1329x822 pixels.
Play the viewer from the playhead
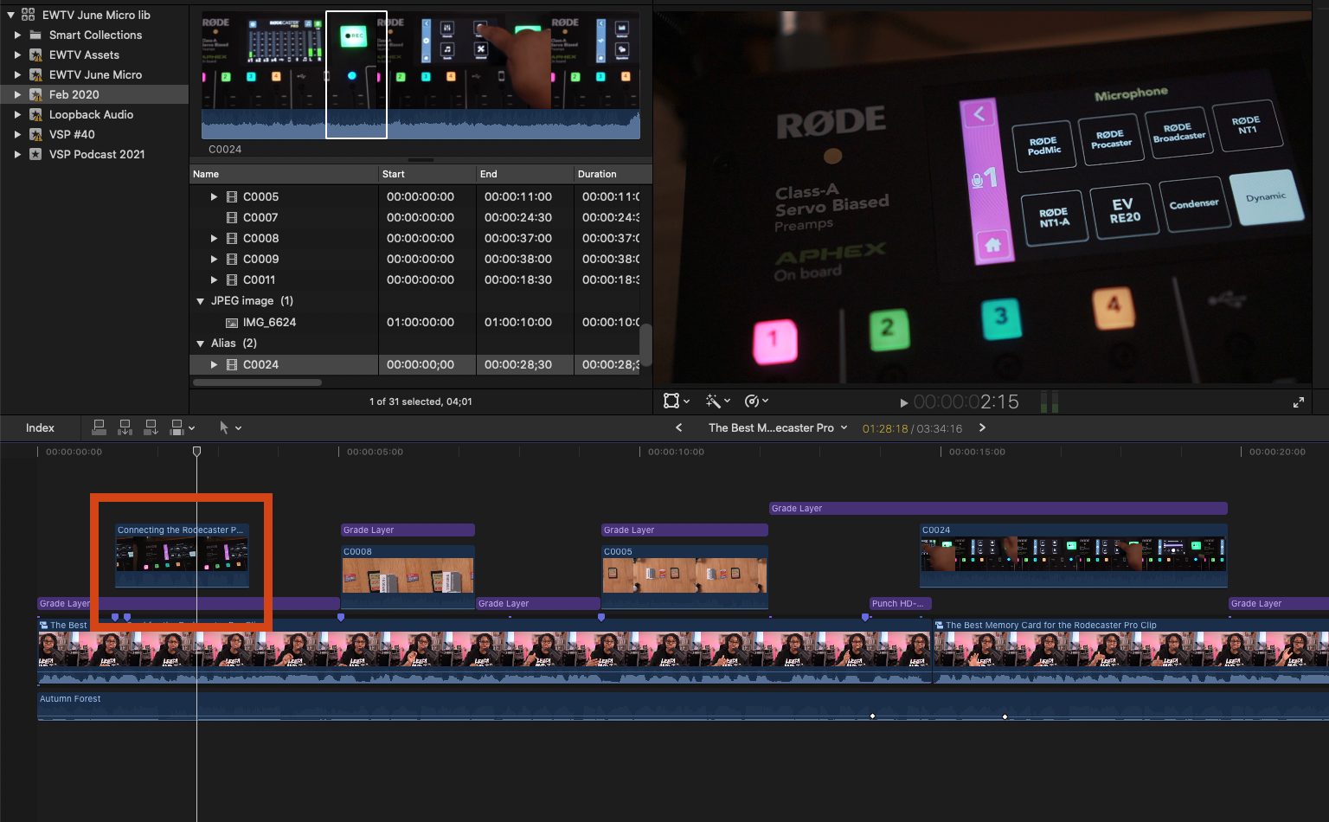click(904, 402)
